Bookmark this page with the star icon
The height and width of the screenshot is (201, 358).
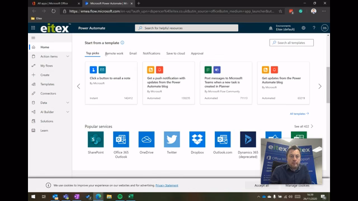(x=280, y=11)
